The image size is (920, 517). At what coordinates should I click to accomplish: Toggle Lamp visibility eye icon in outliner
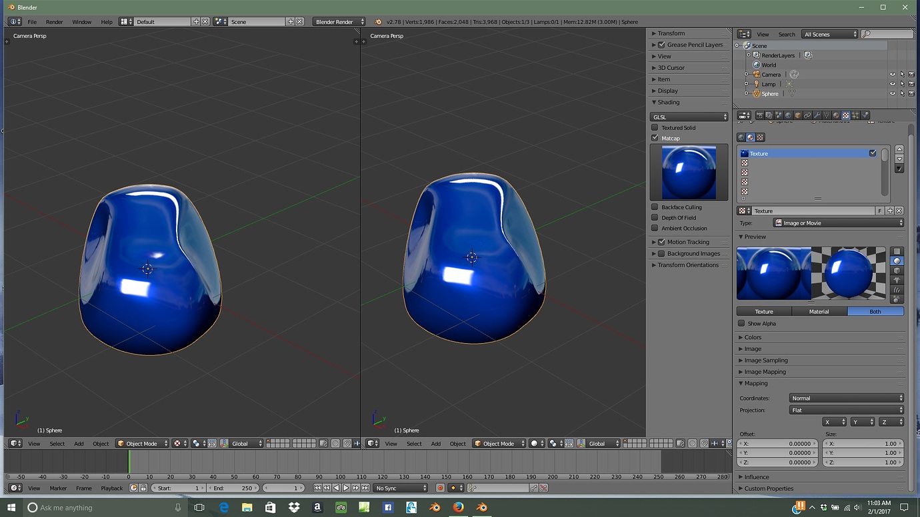tap(893, 84)
